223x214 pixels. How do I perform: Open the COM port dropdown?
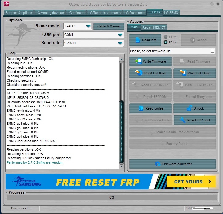[x=120, y=35]
